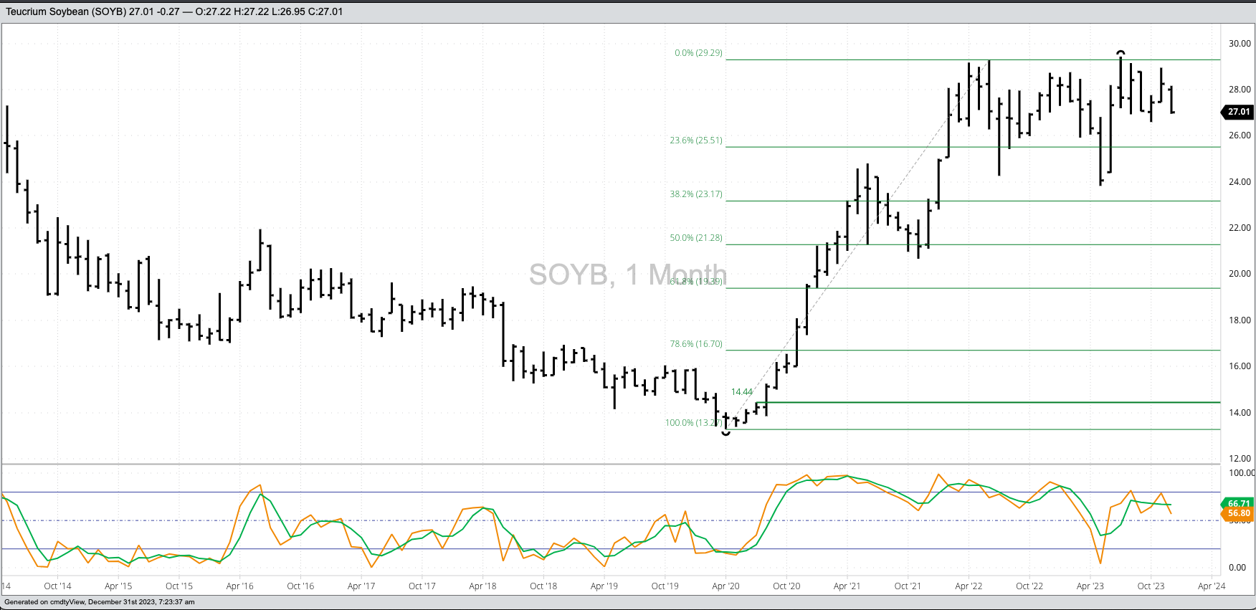Click the 30.00 price axis label
The height and width of the screenshot is (610, 1256).
pyautogui.click(x=1240, y=44)
